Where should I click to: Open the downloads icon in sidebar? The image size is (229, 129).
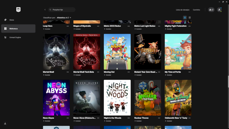point(5,124)
